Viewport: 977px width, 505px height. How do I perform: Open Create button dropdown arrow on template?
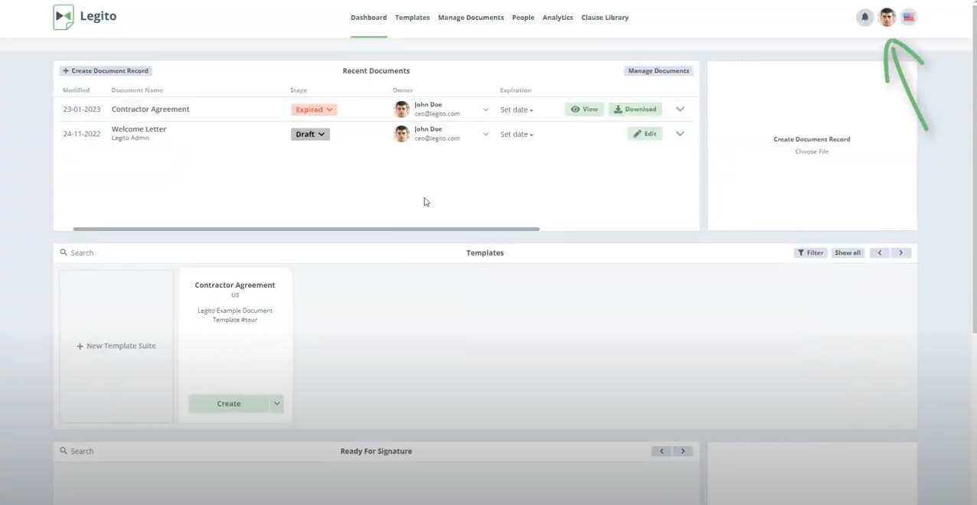click(277, 403)
